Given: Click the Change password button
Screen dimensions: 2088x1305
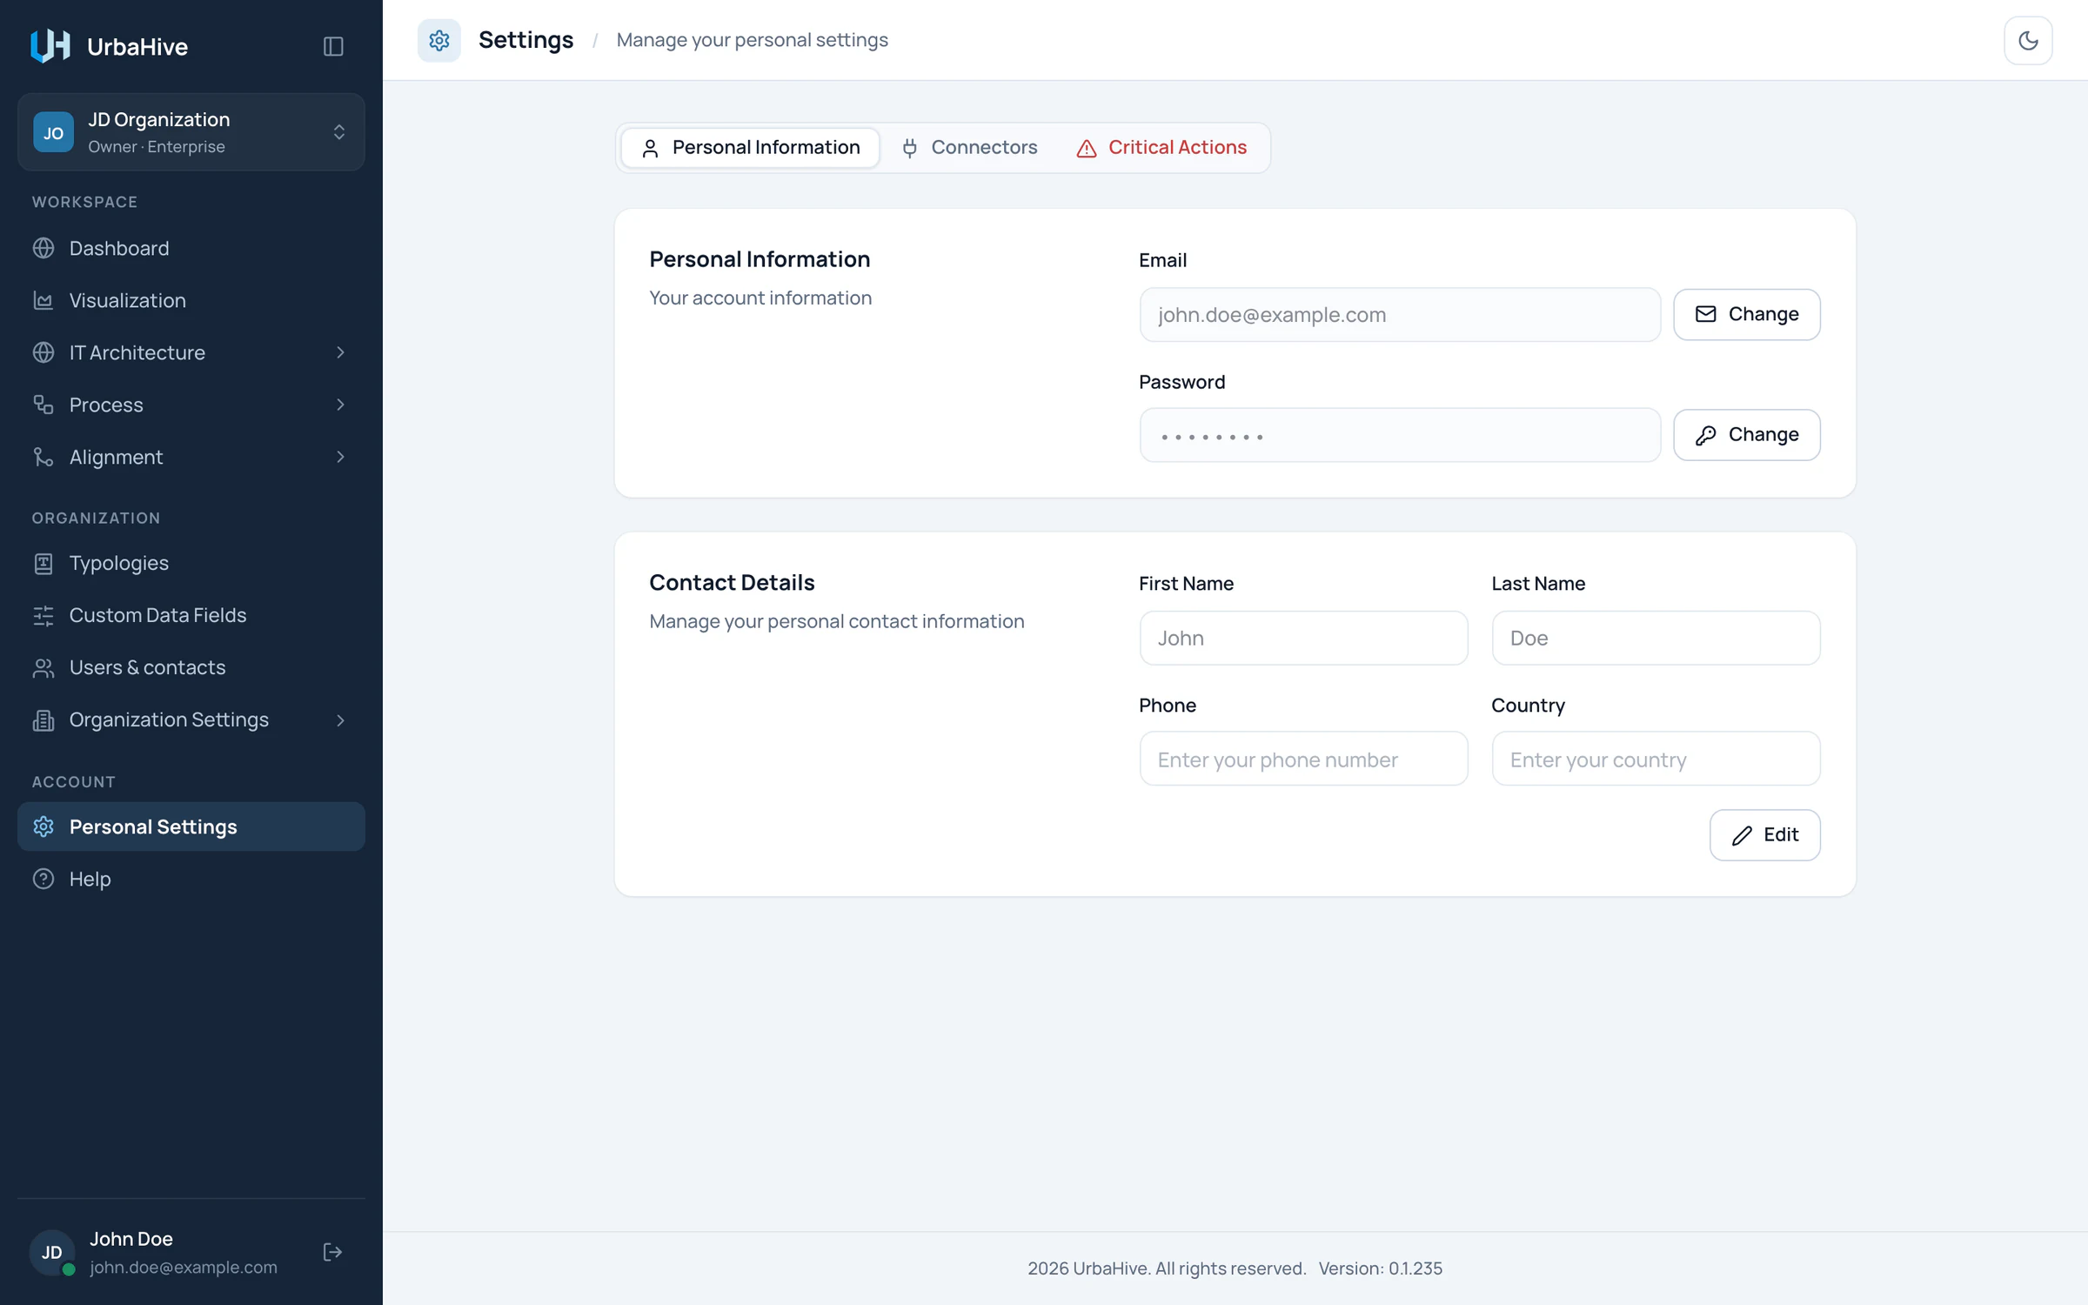Looking at the screenshot, I should [x=1747, y=435].
